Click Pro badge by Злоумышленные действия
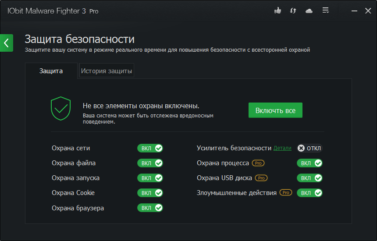The height and width of the screenshot is (241, 377). pos(286,192)
